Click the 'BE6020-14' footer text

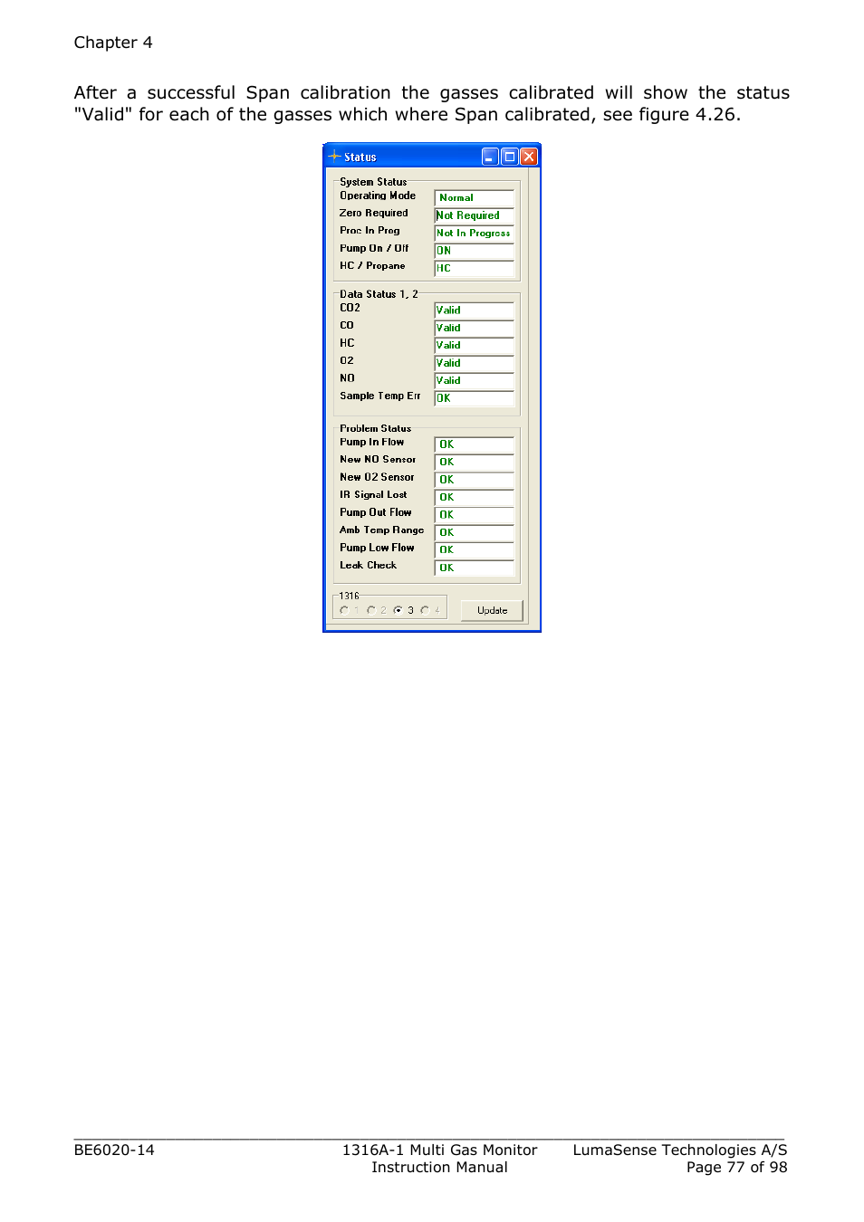coord(114,1150)
